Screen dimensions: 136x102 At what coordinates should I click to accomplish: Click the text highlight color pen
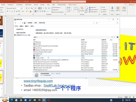pos(27,11)
